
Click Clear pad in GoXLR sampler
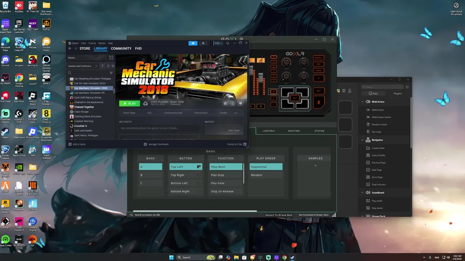(295, 98)
